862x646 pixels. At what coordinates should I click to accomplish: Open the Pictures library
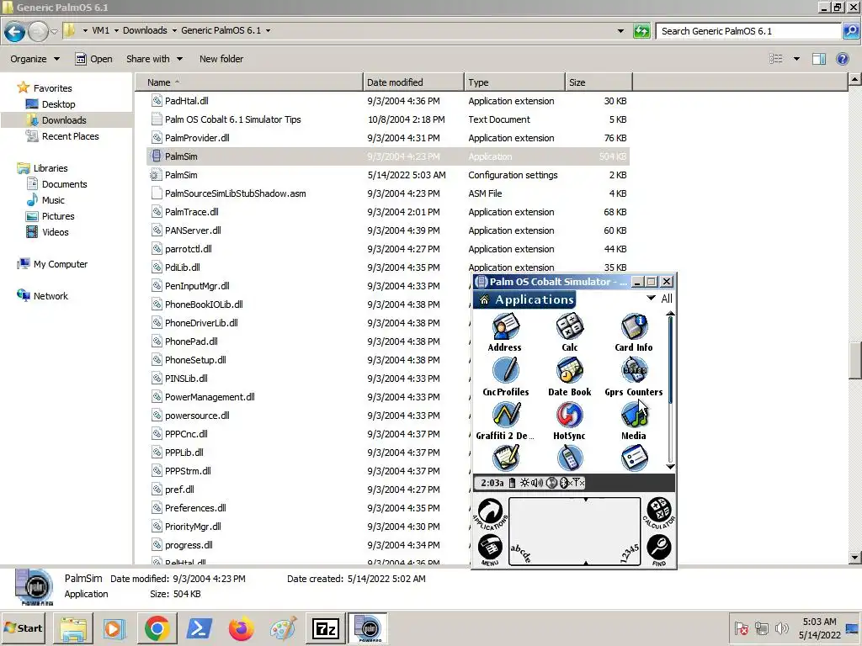50,216
